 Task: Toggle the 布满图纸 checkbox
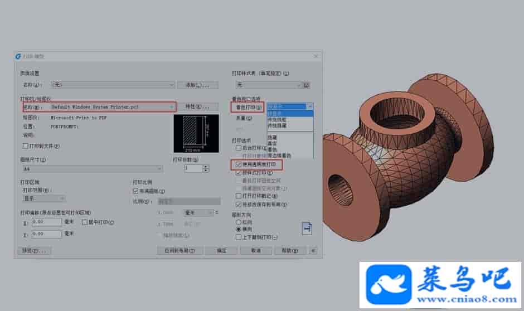(135, 191)
